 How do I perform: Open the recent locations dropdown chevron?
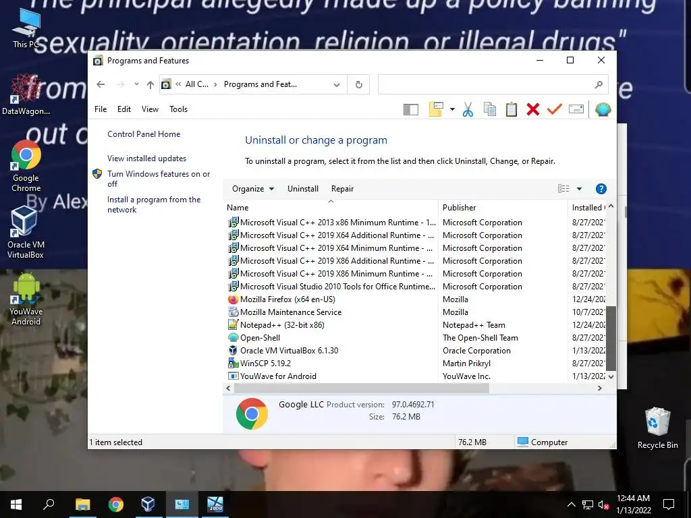point(136,84)
